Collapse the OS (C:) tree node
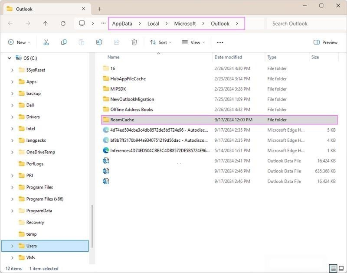This screenshot has width=347, height=273. click(x=9, y=58)
